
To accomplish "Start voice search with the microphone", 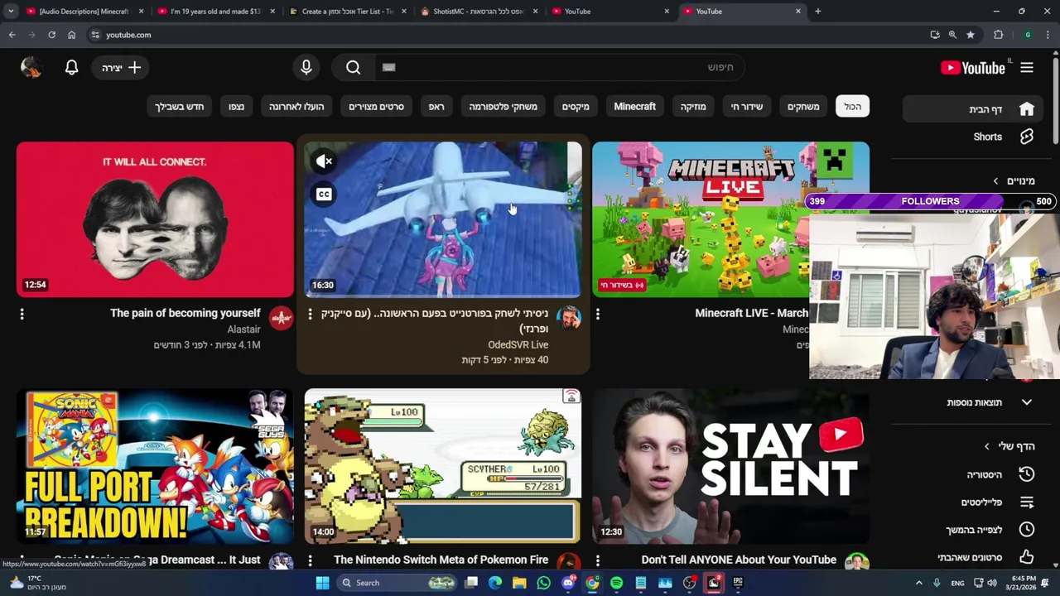I will point(306,68).
